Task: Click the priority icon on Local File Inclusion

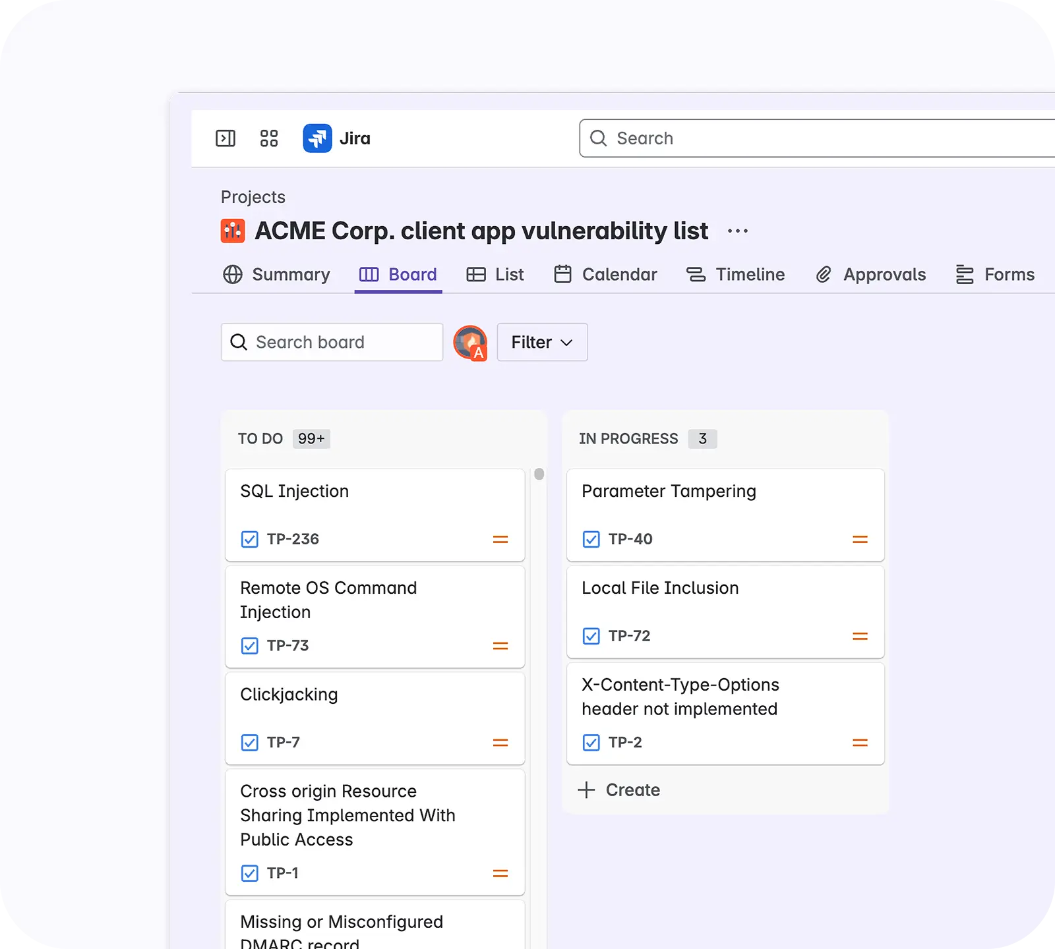Action: pos(860,636)
